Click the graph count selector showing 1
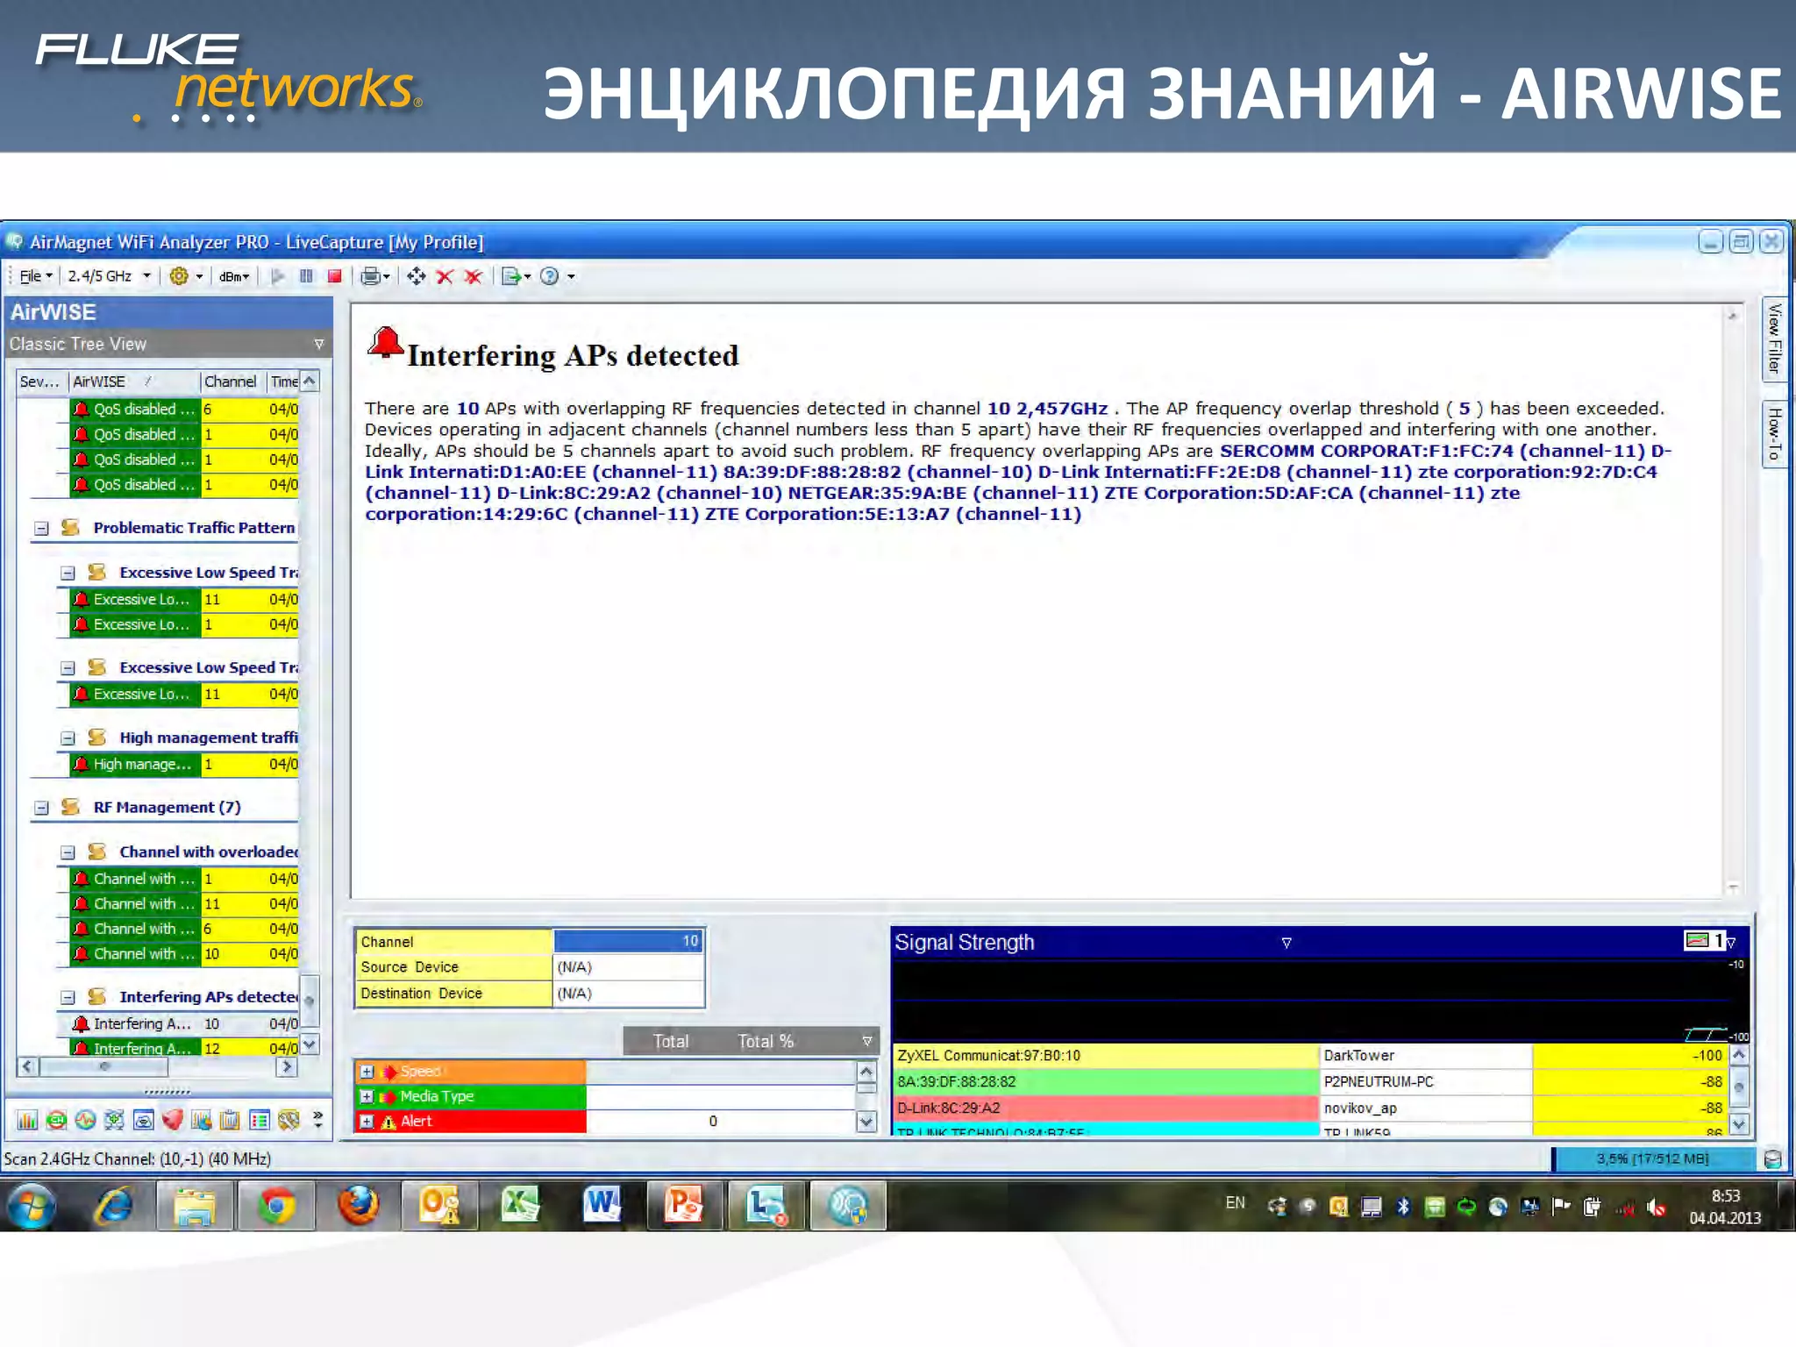Image resolution: width=1796 pixels, height=1347 pixels. (1710, 941)
